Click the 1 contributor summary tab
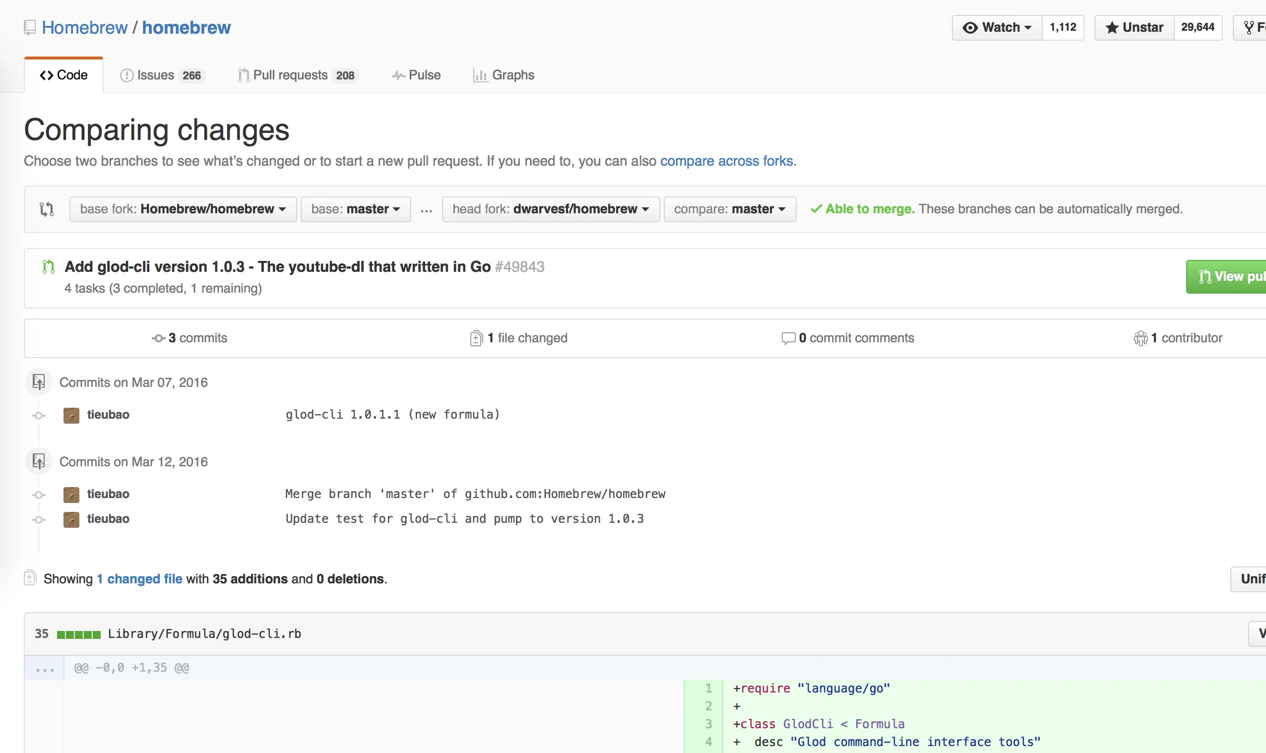 click(x=1178, y=338)
